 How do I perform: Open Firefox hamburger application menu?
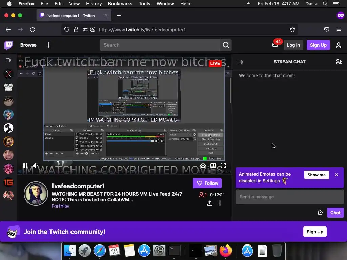click(x=339, y=29)
